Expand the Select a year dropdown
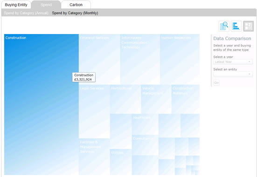The width and height of the screenshot is (257, 177). (x=233, y=62)
